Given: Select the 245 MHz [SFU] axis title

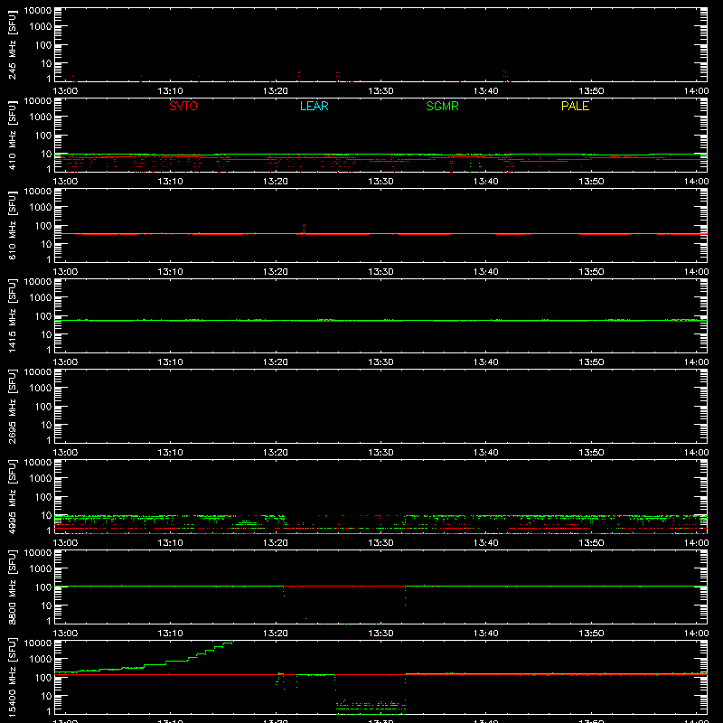Looking at the screenshot, I should pyautogui.click(x=12, y=44).
